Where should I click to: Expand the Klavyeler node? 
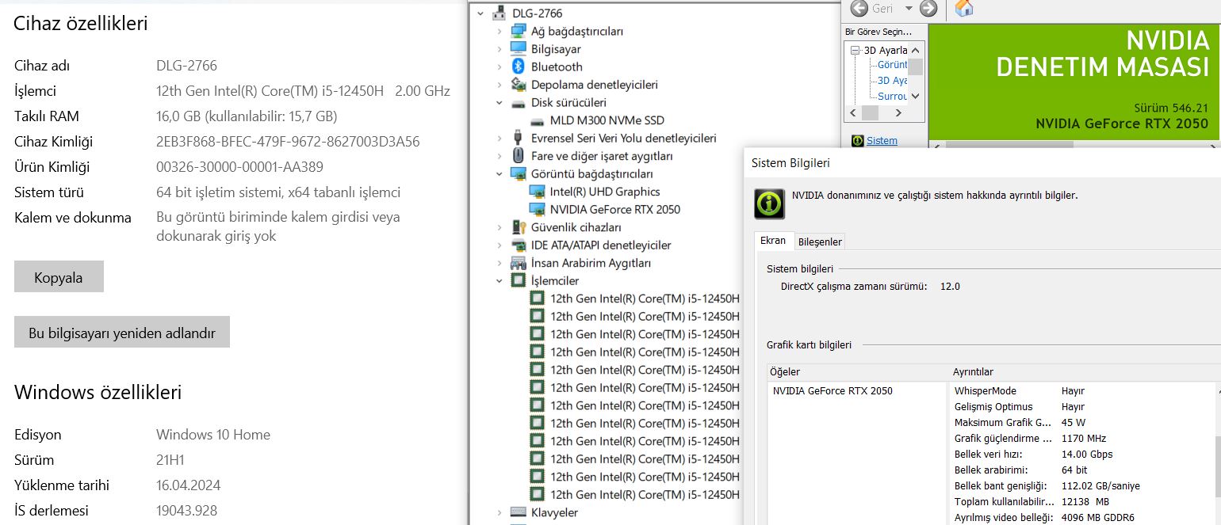pyautogui.click(x=499, y=512)
